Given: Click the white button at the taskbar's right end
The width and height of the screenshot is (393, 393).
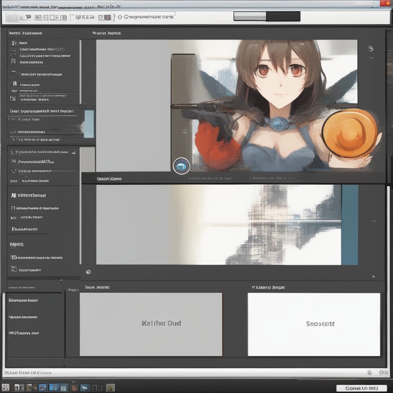Looking at the screenshot, I should coord(361,388).
